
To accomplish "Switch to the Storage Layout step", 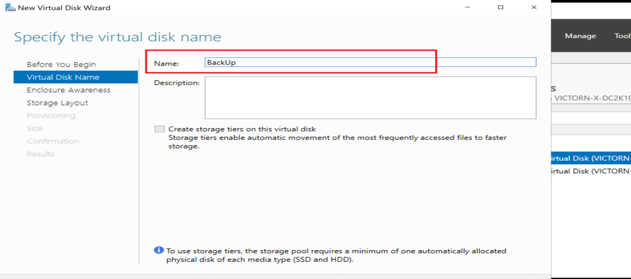I will [57, 103].
